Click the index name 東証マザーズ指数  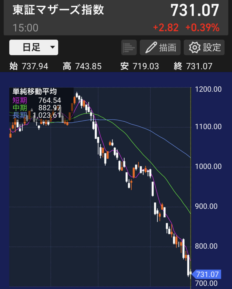pos(58,10)
